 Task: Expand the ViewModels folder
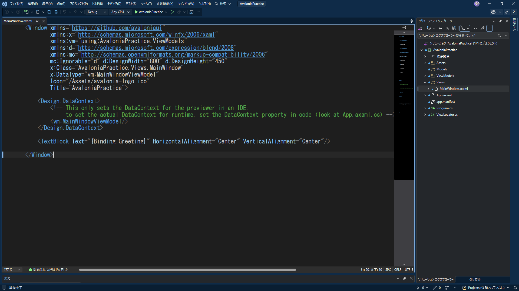click(x=425, y=76)
